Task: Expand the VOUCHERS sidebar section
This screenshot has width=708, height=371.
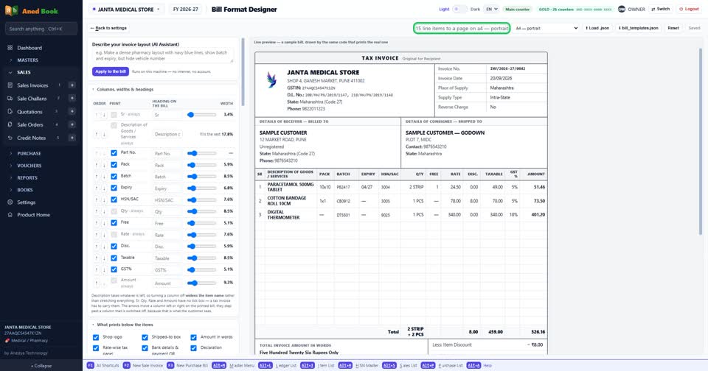Action: pos(29,166)
